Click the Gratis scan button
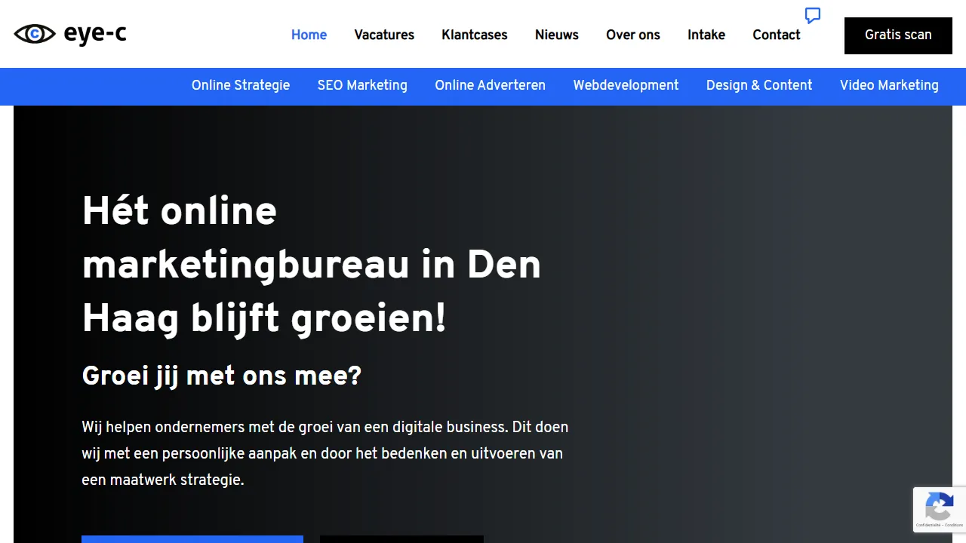Viewport: 966px width, 543px height. pos(898,35)
